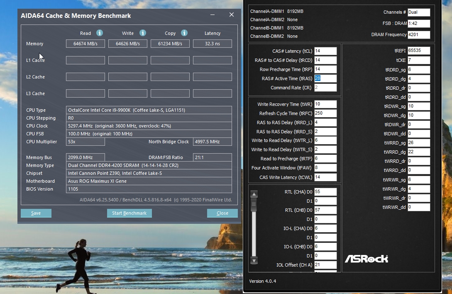Click the tWRWR_sg value field
The height and width of the screenshot is (294, 452).
click(x=418, y=179)
